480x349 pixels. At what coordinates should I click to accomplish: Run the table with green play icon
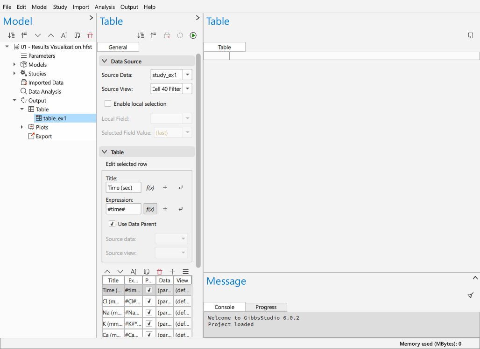[193, 35]
